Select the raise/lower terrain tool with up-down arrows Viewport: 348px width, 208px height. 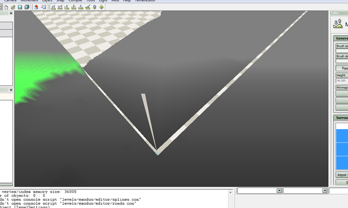point(53,7)
